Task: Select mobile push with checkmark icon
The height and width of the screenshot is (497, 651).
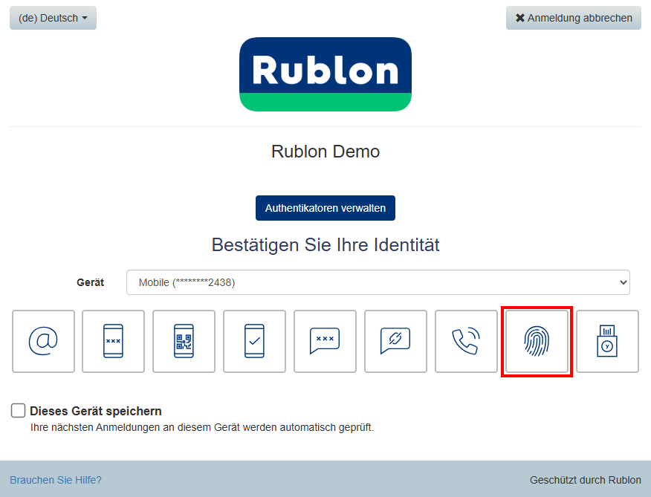Action: point(254,341)
